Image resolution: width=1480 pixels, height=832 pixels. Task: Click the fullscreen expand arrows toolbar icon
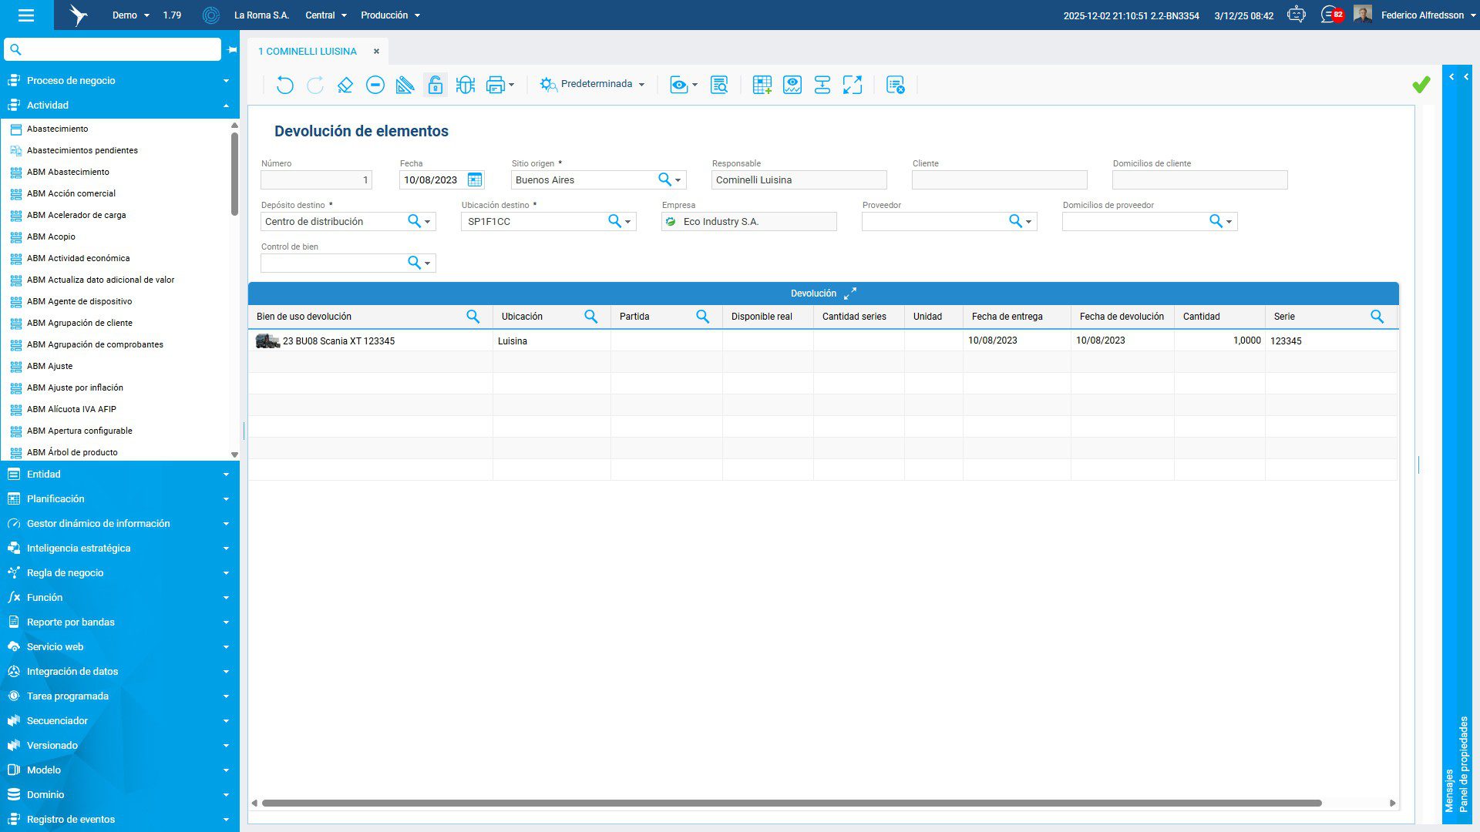(x=852, y=85)
